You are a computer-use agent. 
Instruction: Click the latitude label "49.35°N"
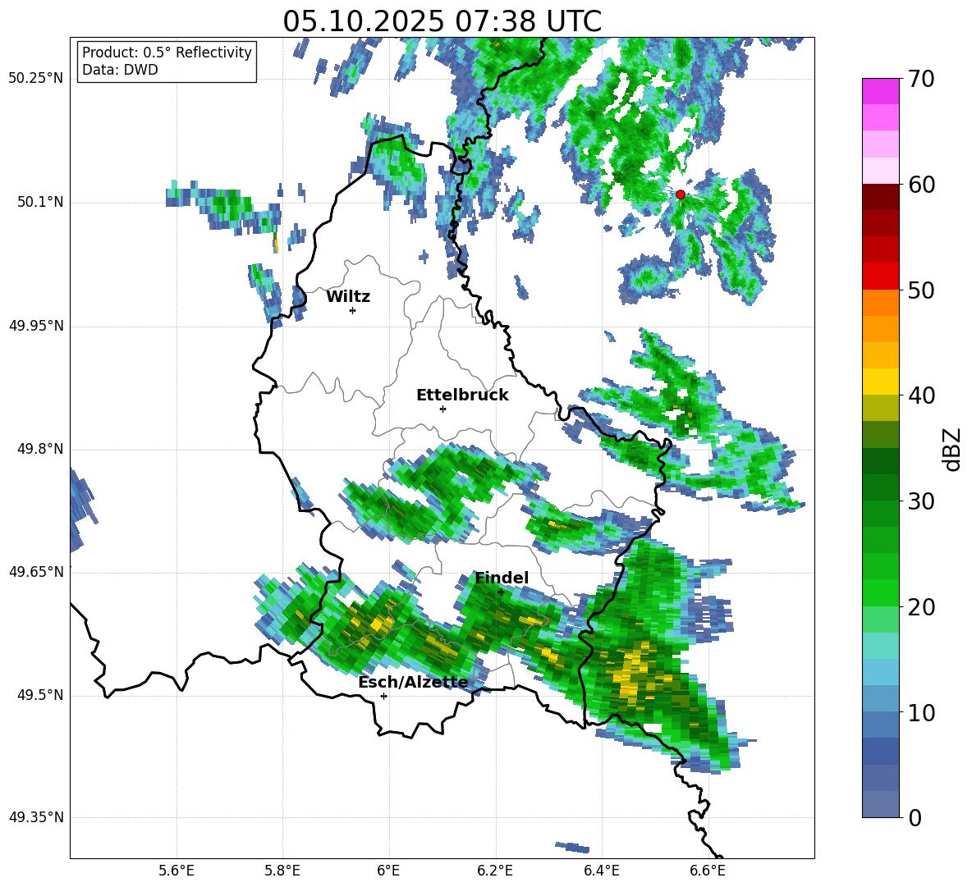[36, 817]
